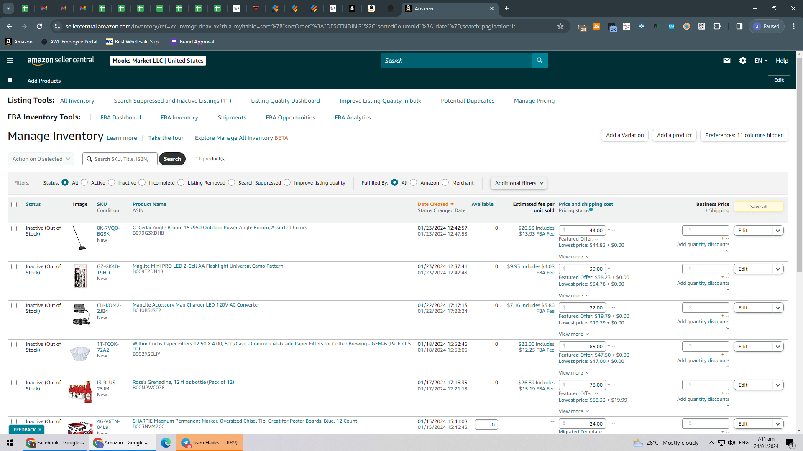Screen dimensions: 803x451
Task: Open the FBA Dashboard tab
Action: point(120,117)
